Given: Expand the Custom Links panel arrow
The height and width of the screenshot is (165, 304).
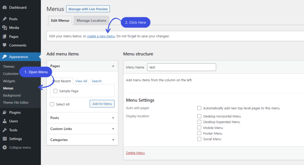Looking at the screenshot, I should (x=113, y=129).
